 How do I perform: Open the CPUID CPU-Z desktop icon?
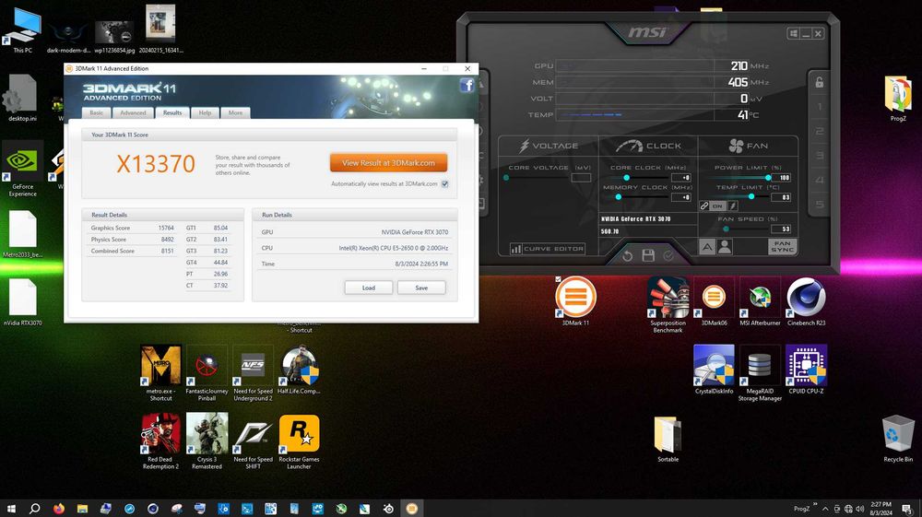click(806, 369)
